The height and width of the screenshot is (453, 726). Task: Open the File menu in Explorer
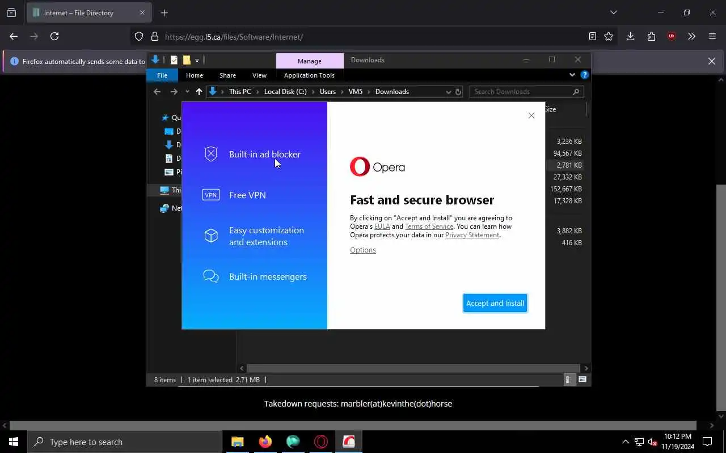point(162,75)
